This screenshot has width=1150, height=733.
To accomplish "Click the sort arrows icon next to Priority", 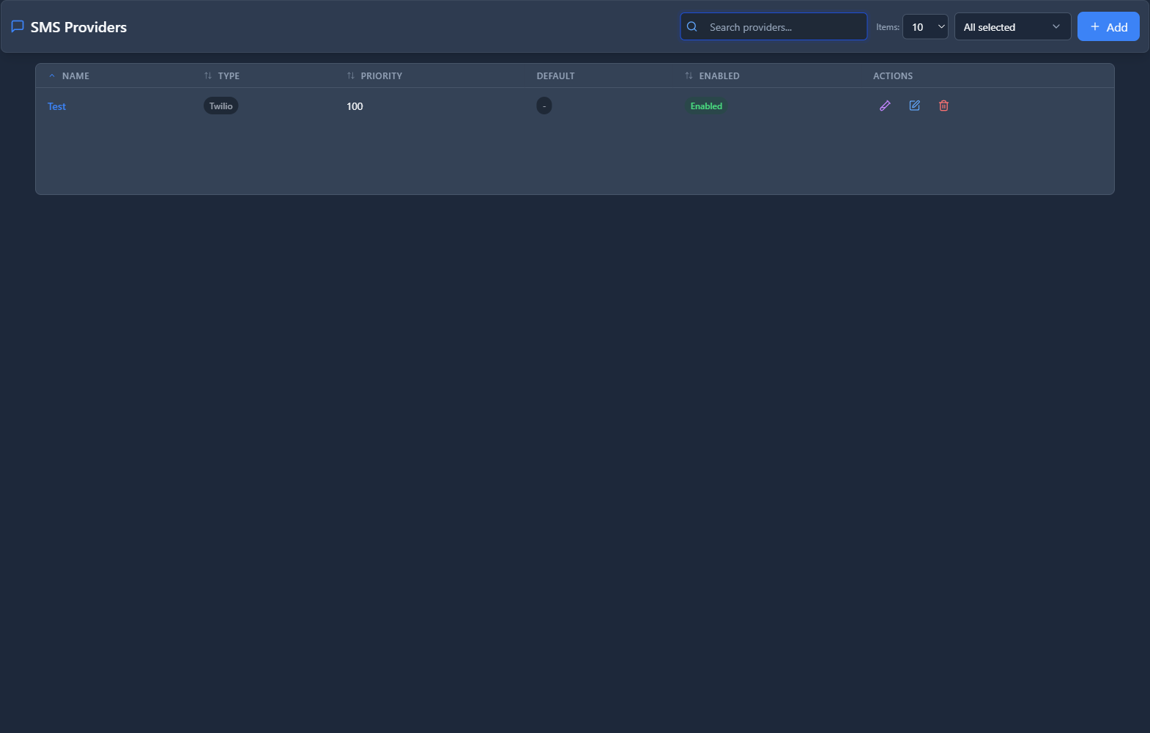I will (x=351, y=75).
